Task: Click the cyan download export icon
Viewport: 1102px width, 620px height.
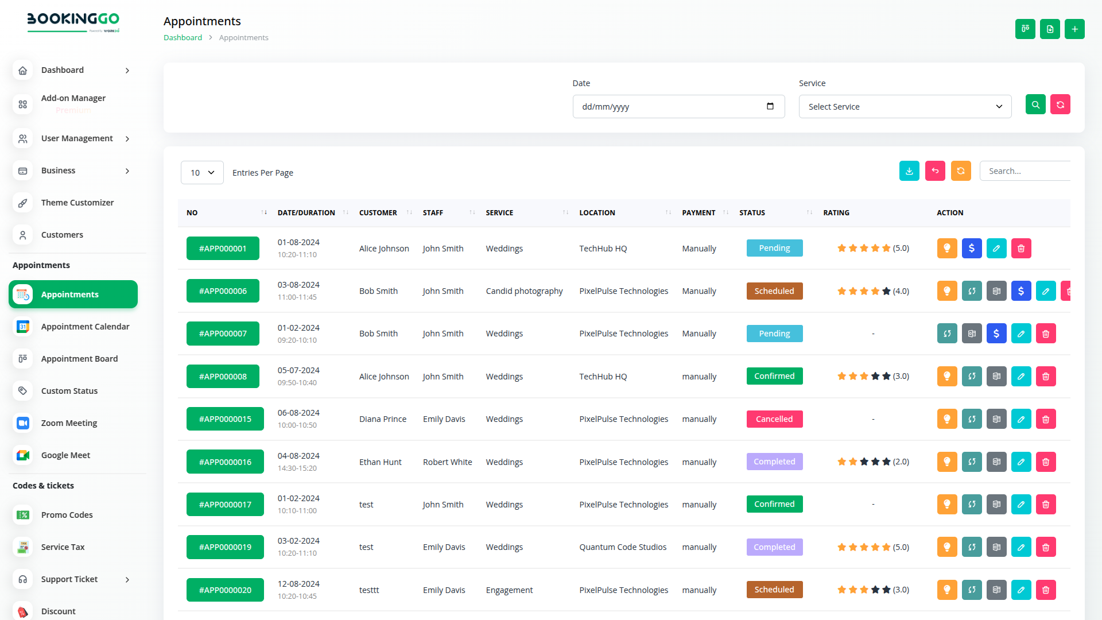Action: (909, 171)
